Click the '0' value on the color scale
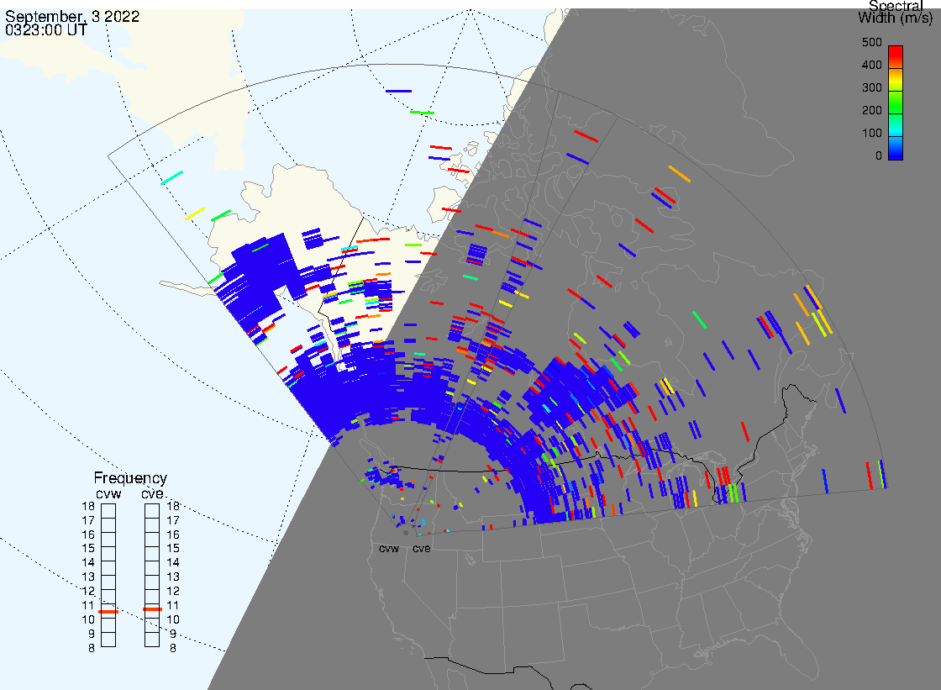This screenshot has width=941, height=690. coord(879,156)
